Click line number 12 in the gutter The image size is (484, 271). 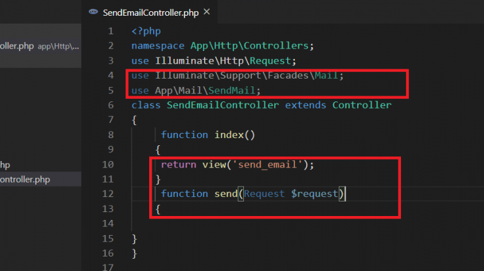(108, 194)
